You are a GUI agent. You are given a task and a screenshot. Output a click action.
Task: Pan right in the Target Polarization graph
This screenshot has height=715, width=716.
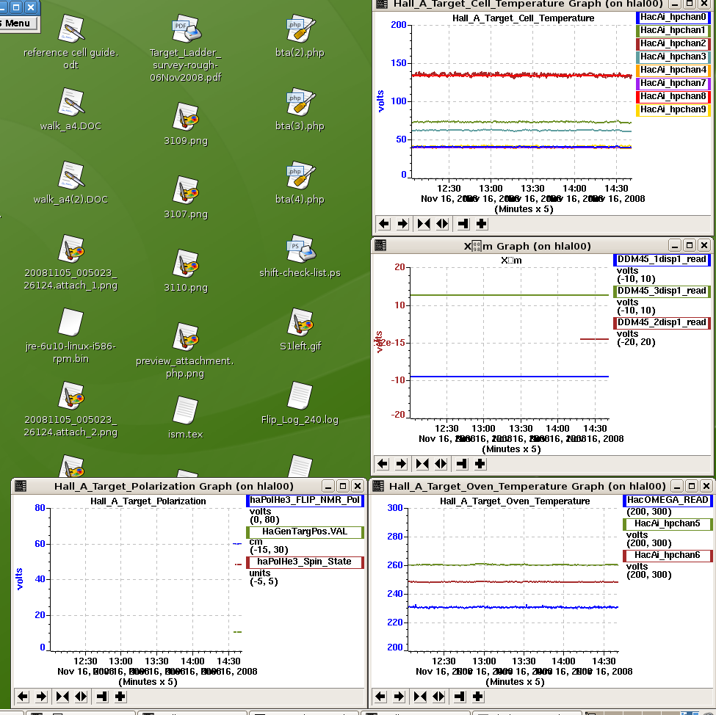point(41,696)
